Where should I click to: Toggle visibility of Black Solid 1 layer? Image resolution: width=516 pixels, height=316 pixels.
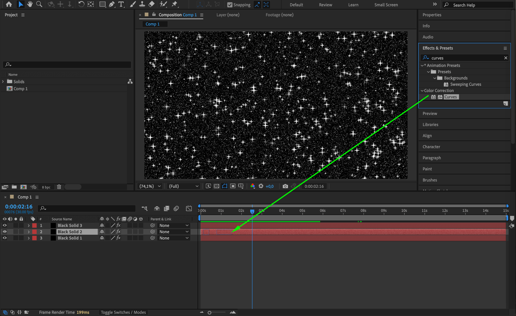[5, 238]
